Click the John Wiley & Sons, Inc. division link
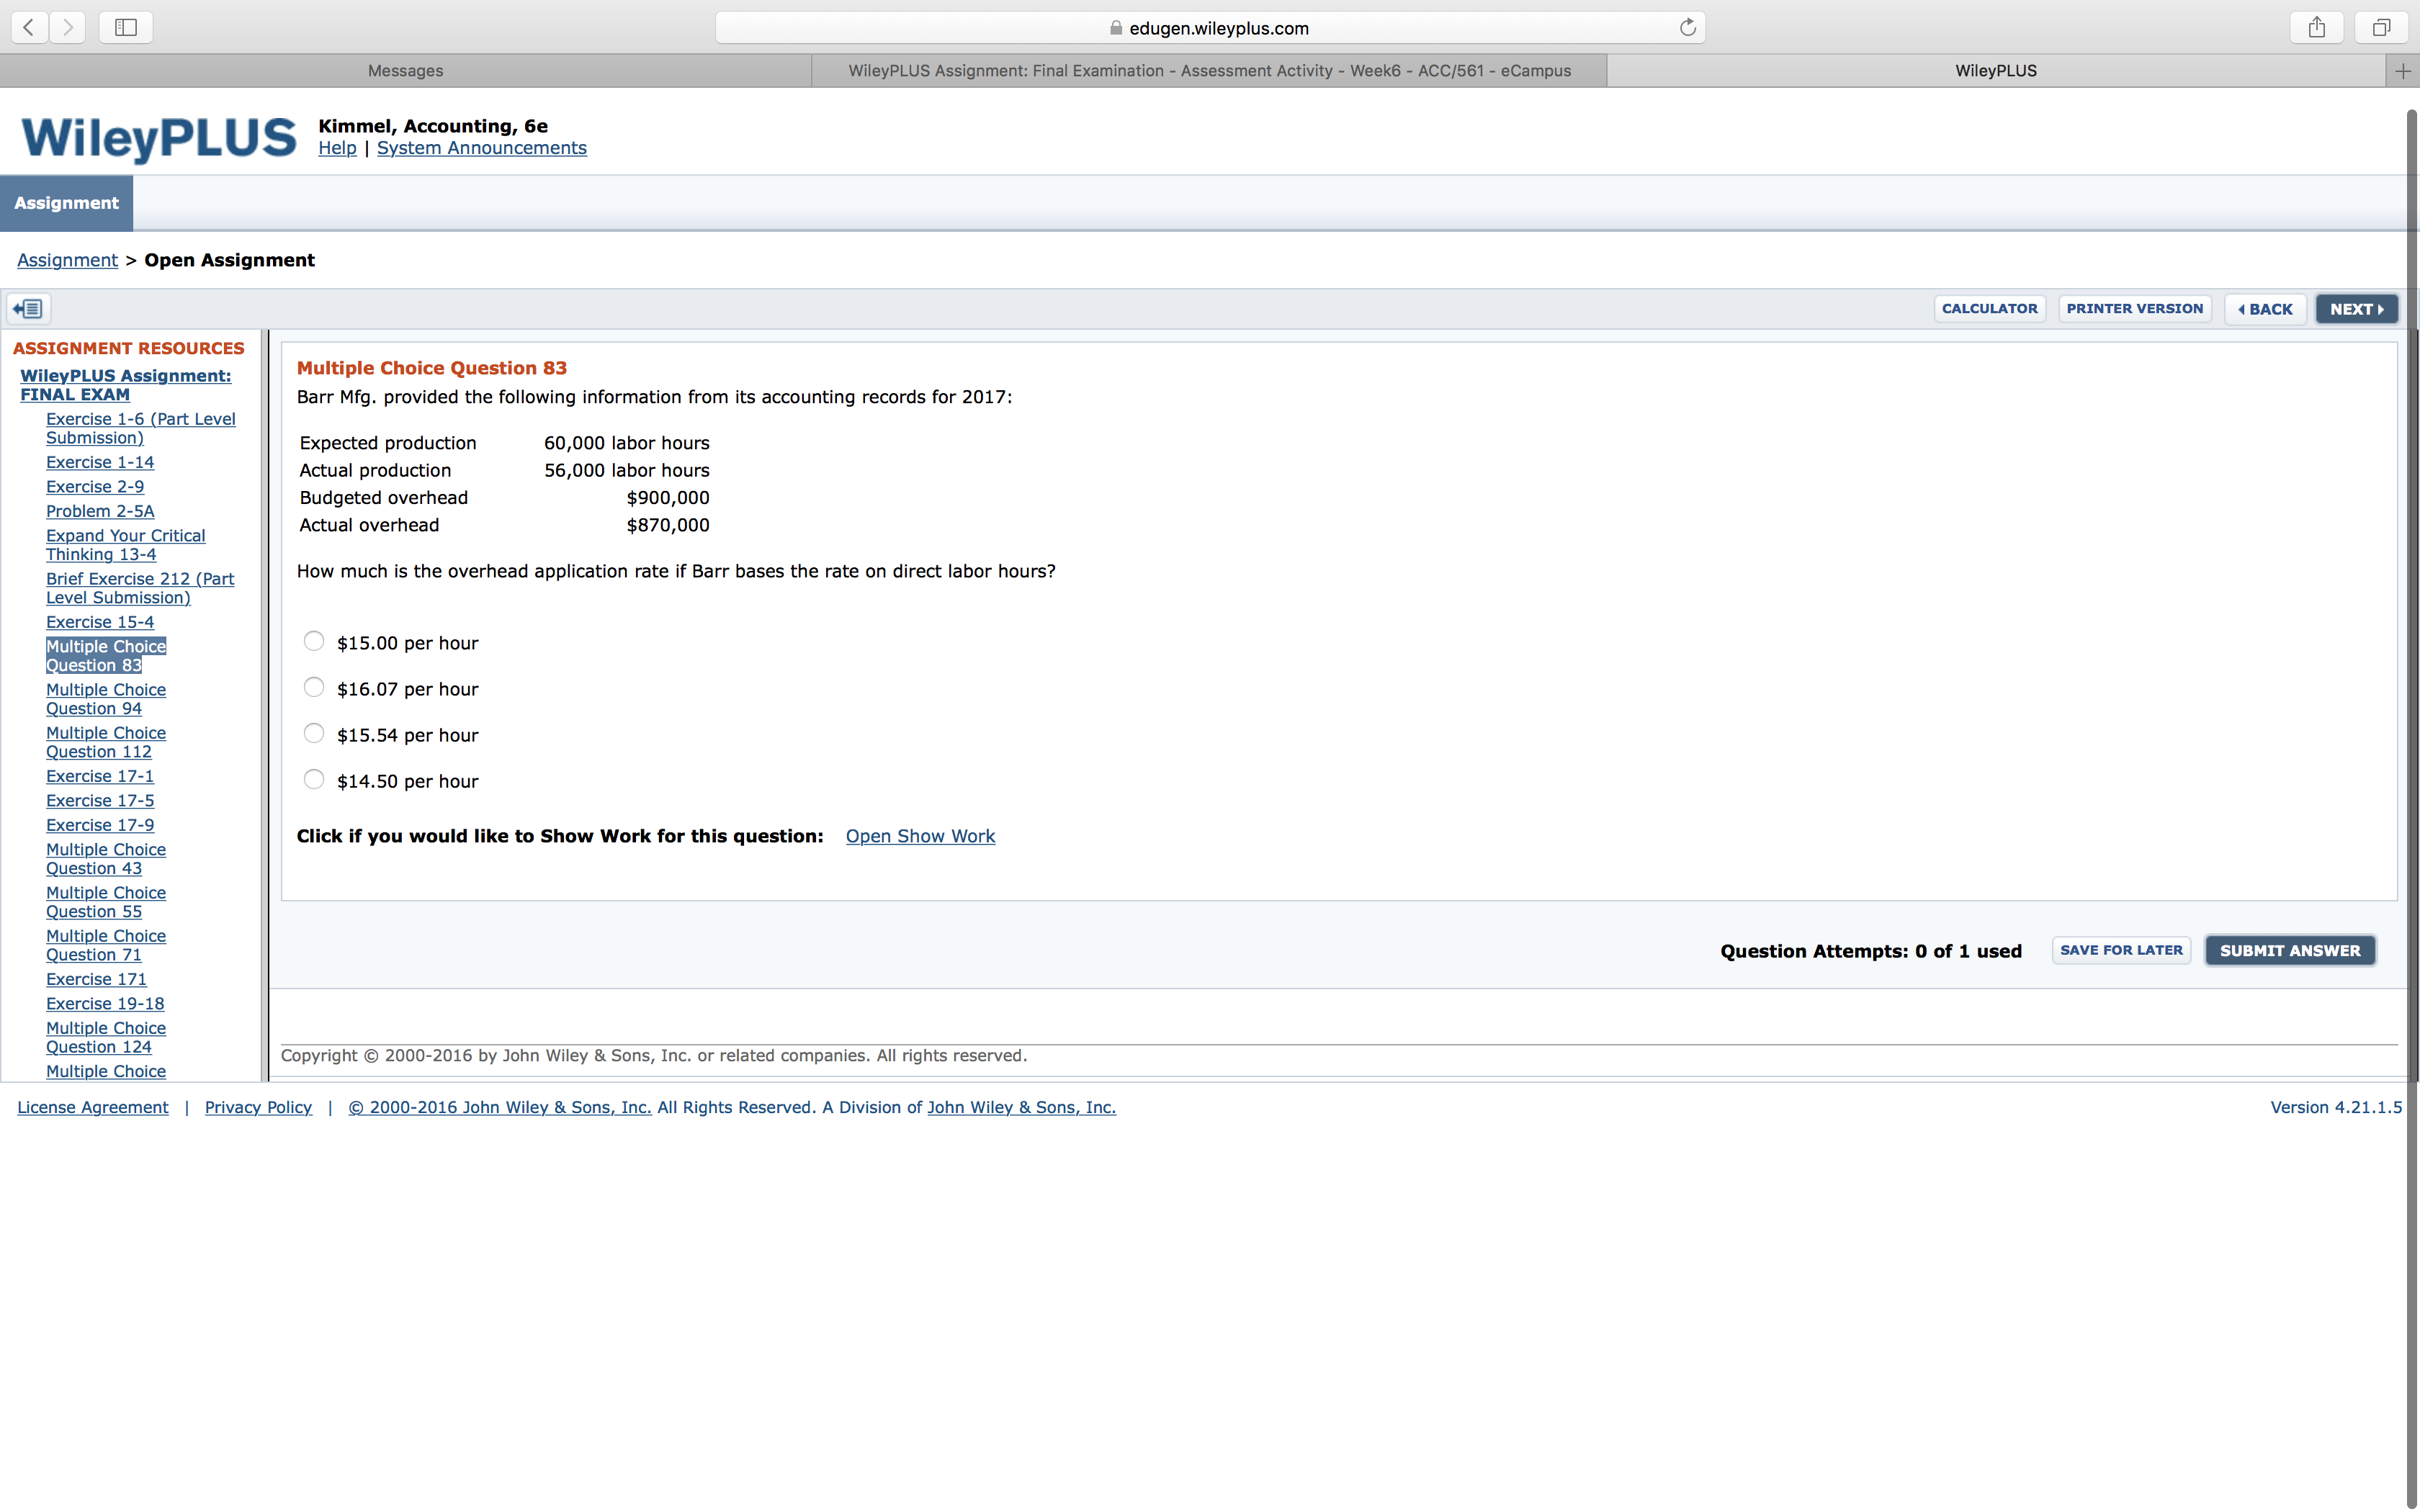The height and width of the screenshot is (1512, 2420). pyautogui.click(x=1021, y=1107)
